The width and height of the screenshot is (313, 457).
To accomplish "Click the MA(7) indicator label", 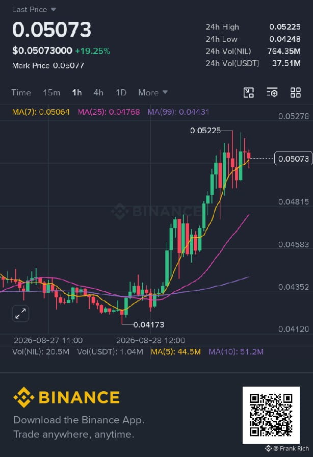I will (41, 112).
